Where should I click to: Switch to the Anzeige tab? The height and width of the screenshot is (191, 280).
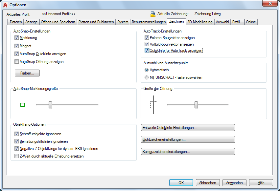click(32, 22)
